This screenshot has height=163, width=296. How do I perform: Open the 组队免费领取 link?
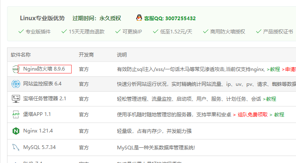pyautogui.click(x=250, y=115)
